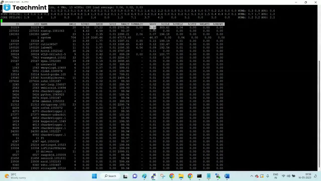Image resolution: width=321 pixels, height=181 pixels.
Task: Open Notepad from the taskbar
Action: tap(208, 176)
